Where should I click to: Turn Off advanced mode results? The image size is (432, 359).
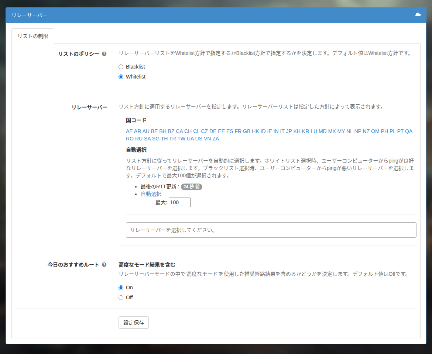pos(121,298)
